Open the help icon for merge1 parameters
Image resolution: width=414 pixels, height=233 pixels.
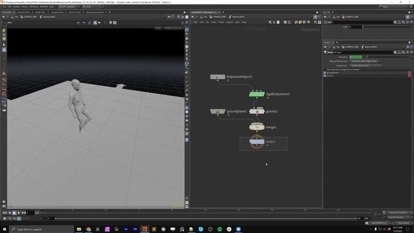(411, 52)
